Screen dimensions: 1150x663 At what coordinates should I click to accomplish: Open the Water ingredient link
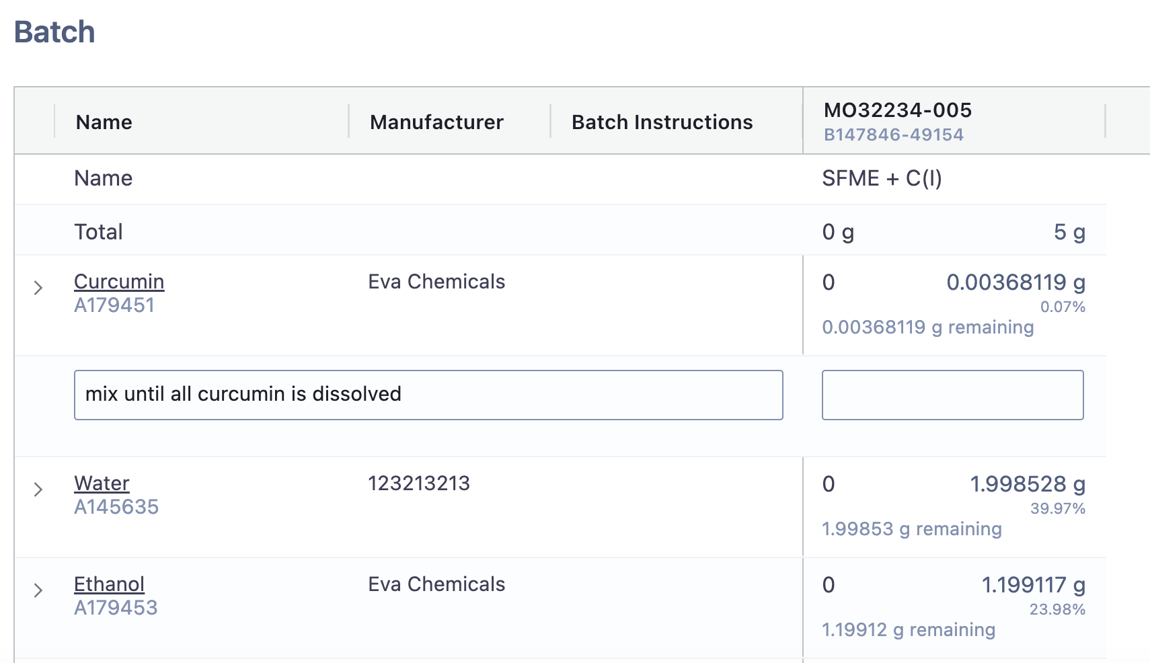coord(102,483)
